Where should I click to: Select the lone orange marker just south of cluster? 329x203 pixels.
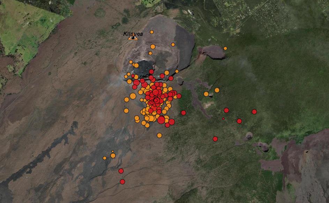(x=159, y=135)
